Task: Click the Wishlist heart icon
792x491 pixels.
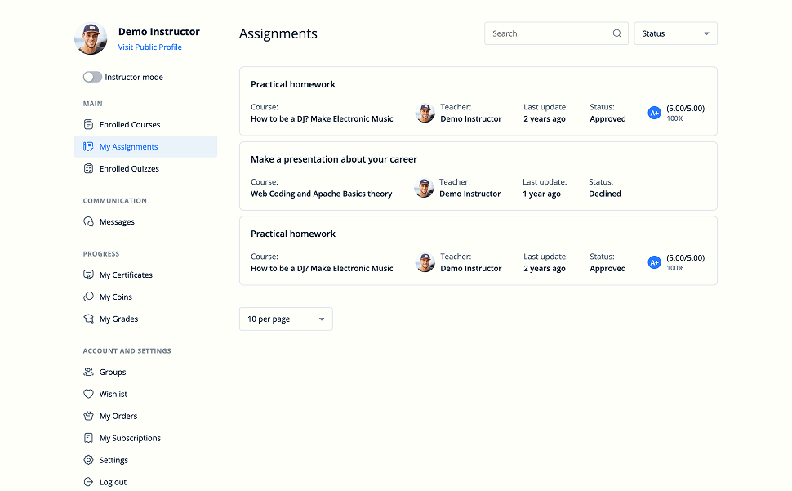Action: coord(89,395)
